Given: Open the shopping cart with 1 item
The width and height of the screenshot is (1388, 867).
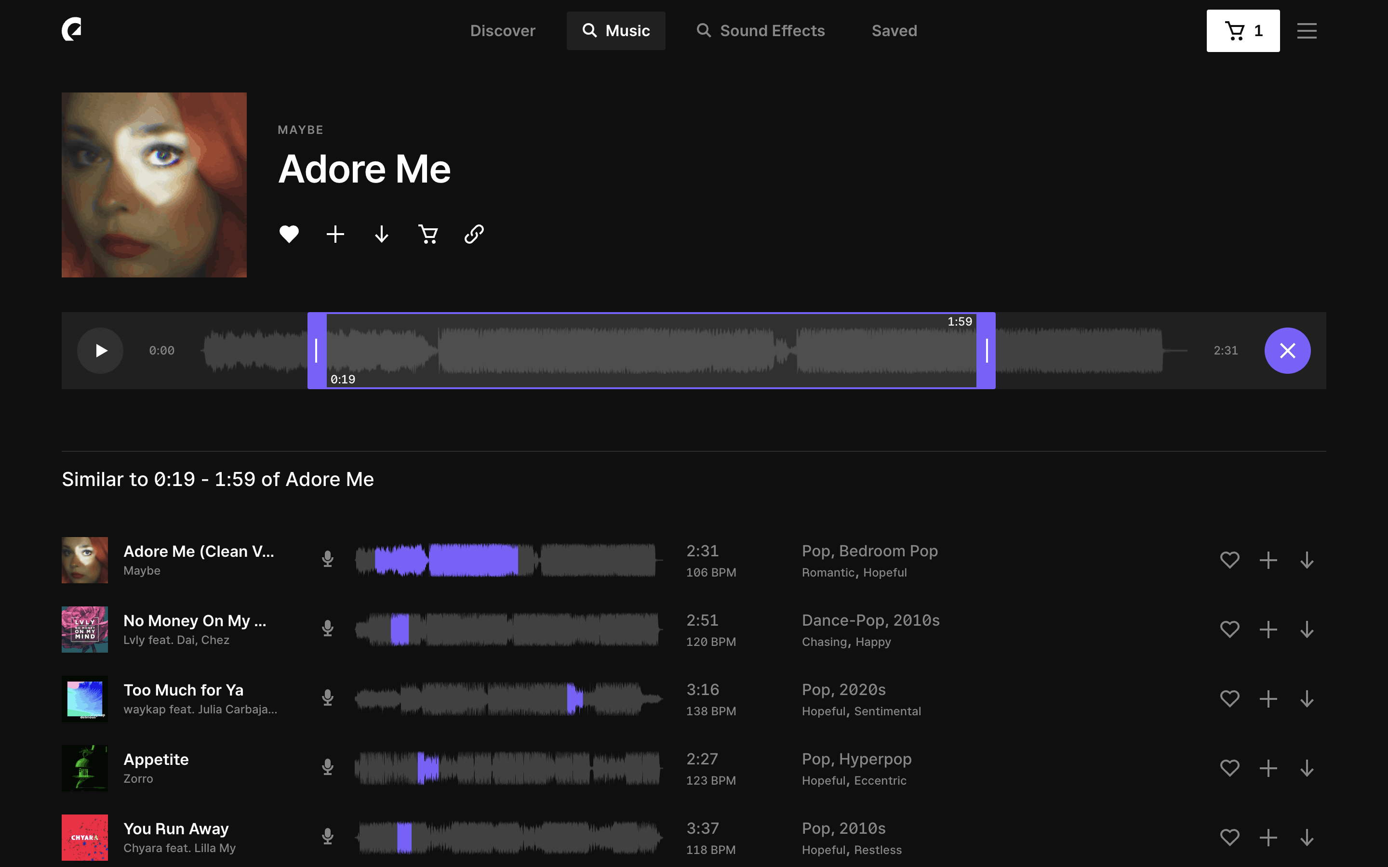Looking at the screenshot, I should tap(1242, 31).
